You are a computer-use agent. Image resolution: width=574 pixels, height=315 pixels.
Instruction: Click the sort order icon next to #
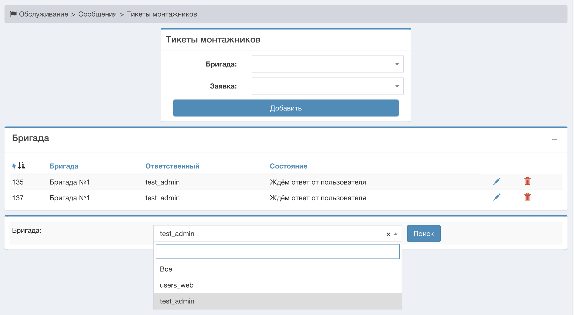[x=22, y=166]
